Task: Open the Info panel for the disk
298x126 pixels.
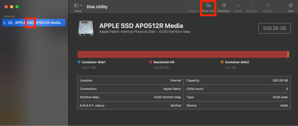Action: pos(290,8)
